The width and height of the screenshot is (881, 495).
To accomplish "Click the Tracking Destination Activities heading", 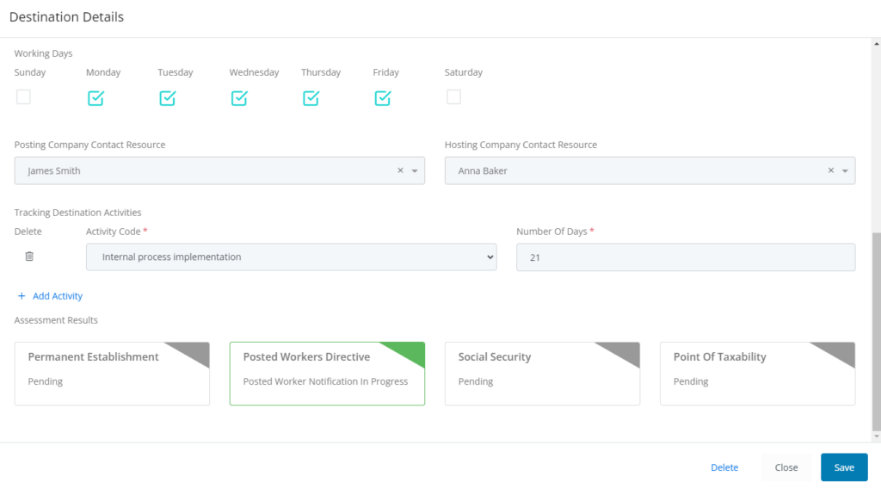I will point(77,213).
